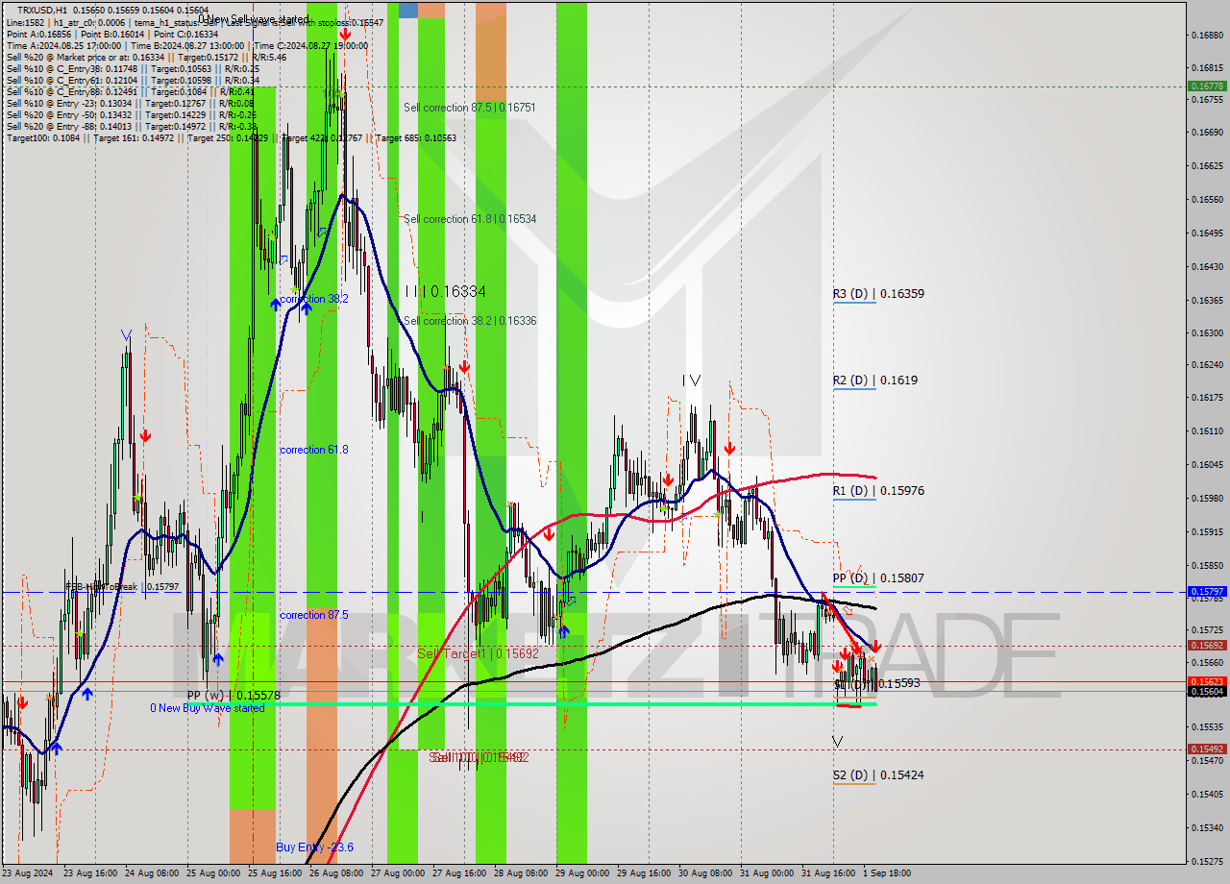Click the PP (D) | 0.15807 pivot label
The width and height of the screenshot is (1230, 884).
tap(878, 577)
